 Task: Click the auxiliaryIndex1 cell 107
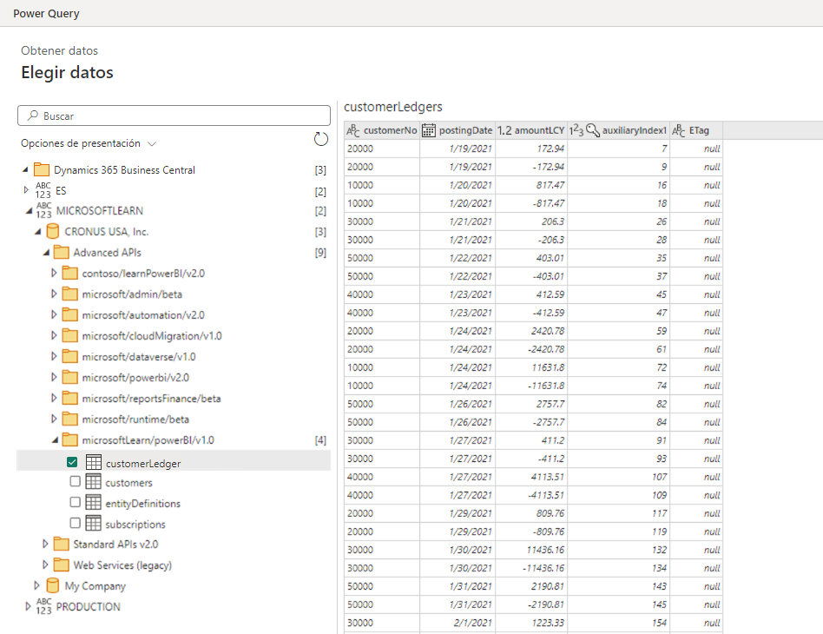pos(619,477)
